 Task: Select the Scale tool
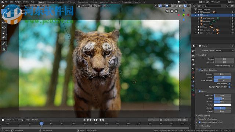click(4, 33)
